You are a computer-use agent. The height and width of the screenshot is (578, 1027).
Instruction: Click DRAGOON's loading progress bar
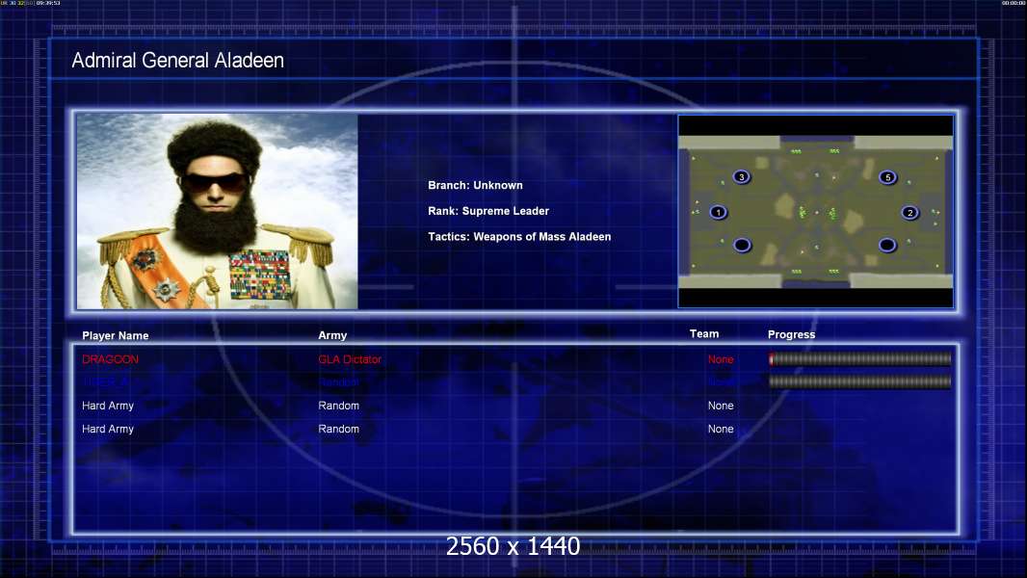[x=859, y=358]
